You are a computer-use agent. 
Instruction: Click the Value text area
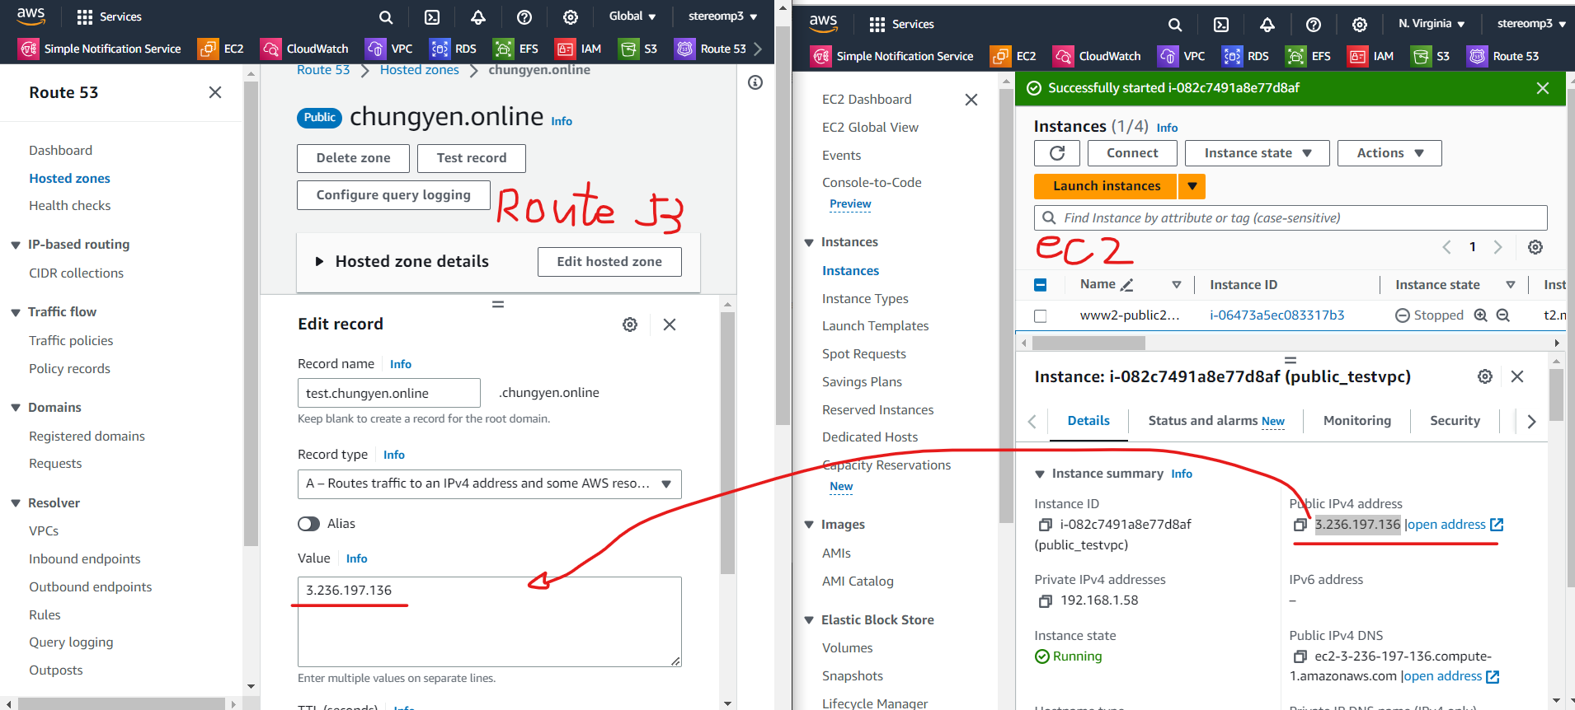point(490,622)
